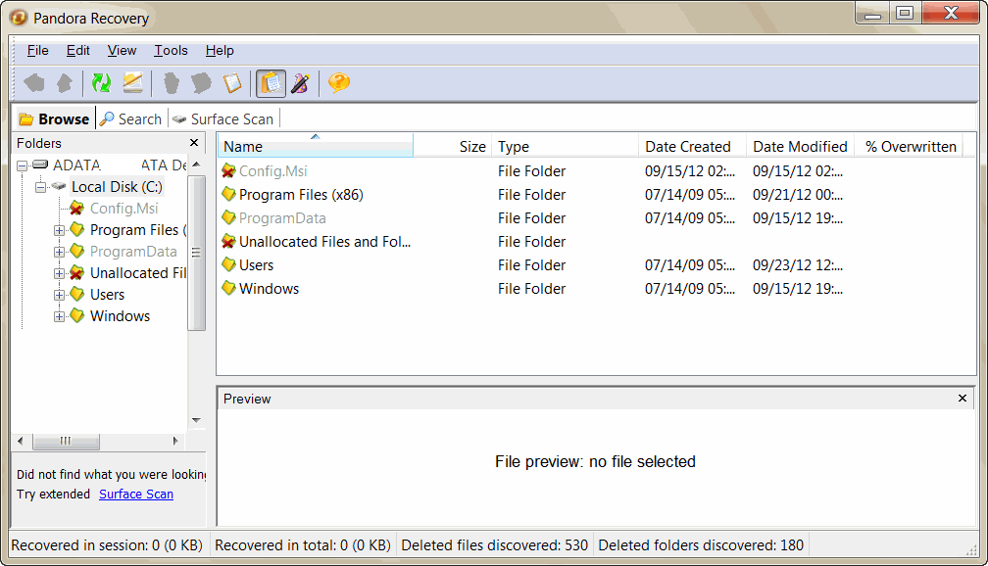Image resolution: width=988 pixels, height=566 pixels.
Task: Expand Program Files node in folder tree
Action: (x=59, y=230)
